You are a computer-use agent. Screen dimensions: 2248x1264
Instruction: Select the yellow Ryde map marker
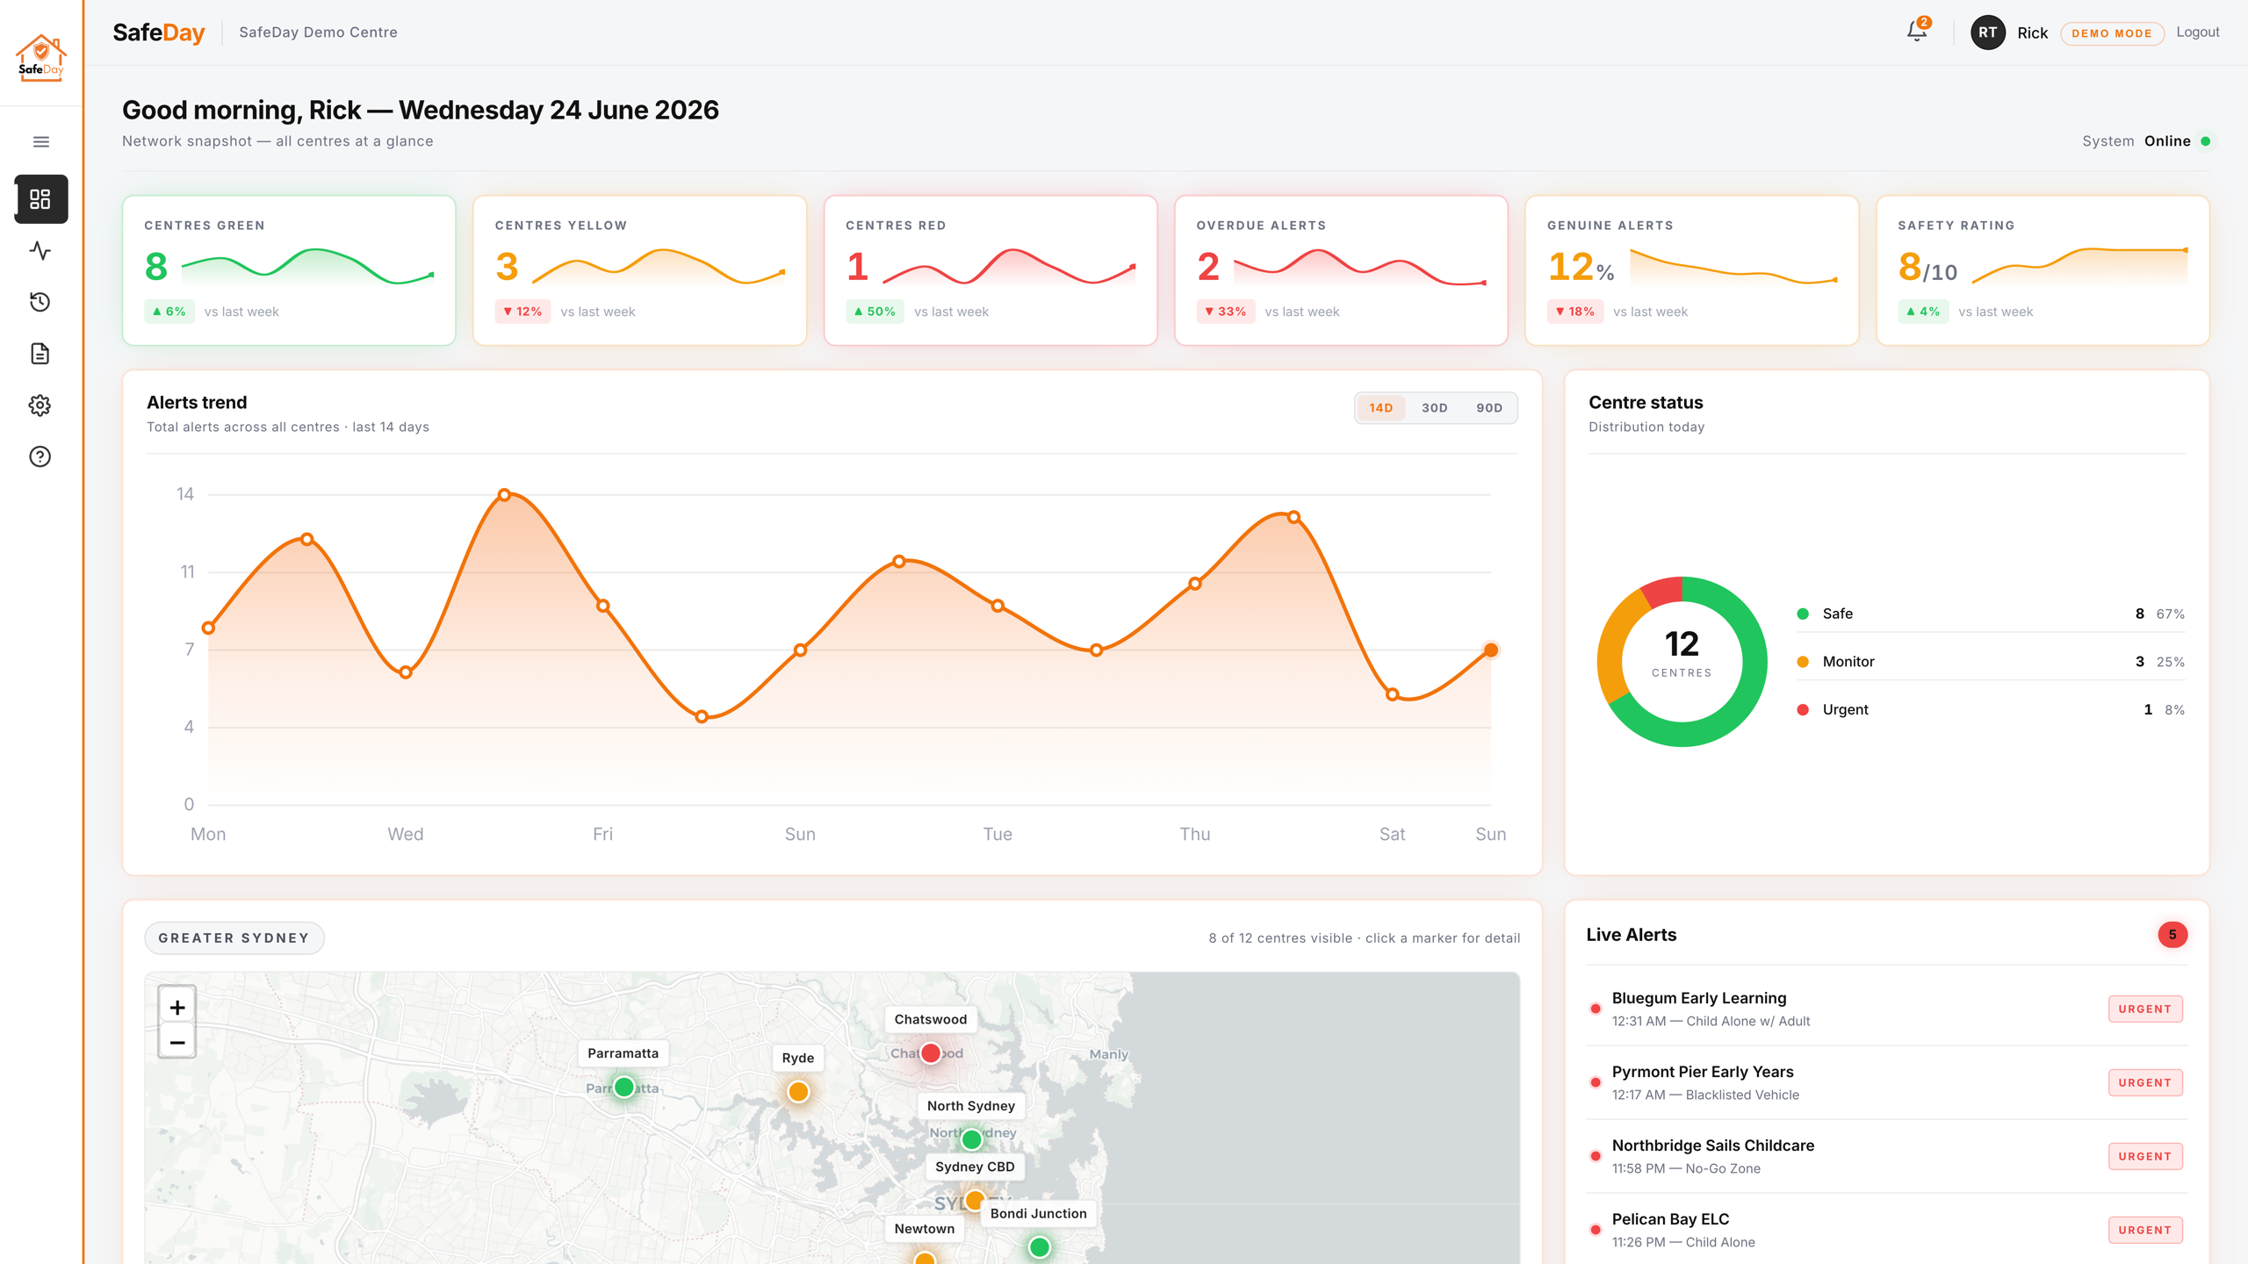[798, 1091]
